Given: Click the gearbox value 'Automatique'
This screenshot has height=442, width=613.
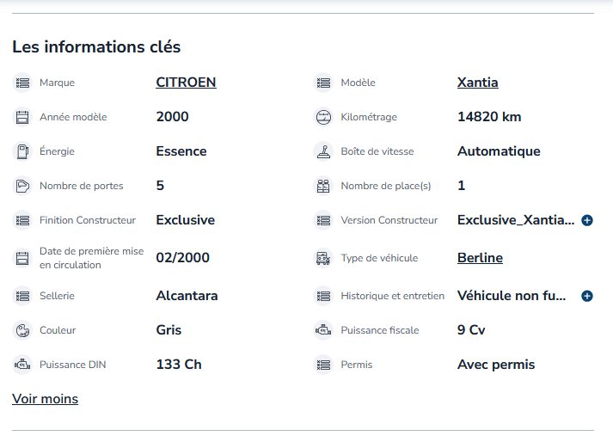Looking at the screenshot, I should coord(499,151).
